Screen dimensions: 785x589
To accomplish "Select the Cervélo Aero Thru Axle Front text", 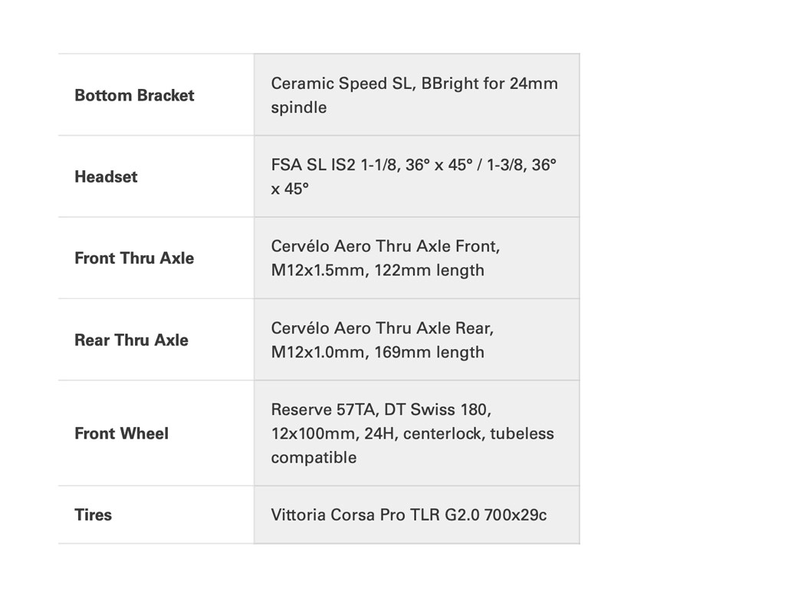I will click(385, 246).
